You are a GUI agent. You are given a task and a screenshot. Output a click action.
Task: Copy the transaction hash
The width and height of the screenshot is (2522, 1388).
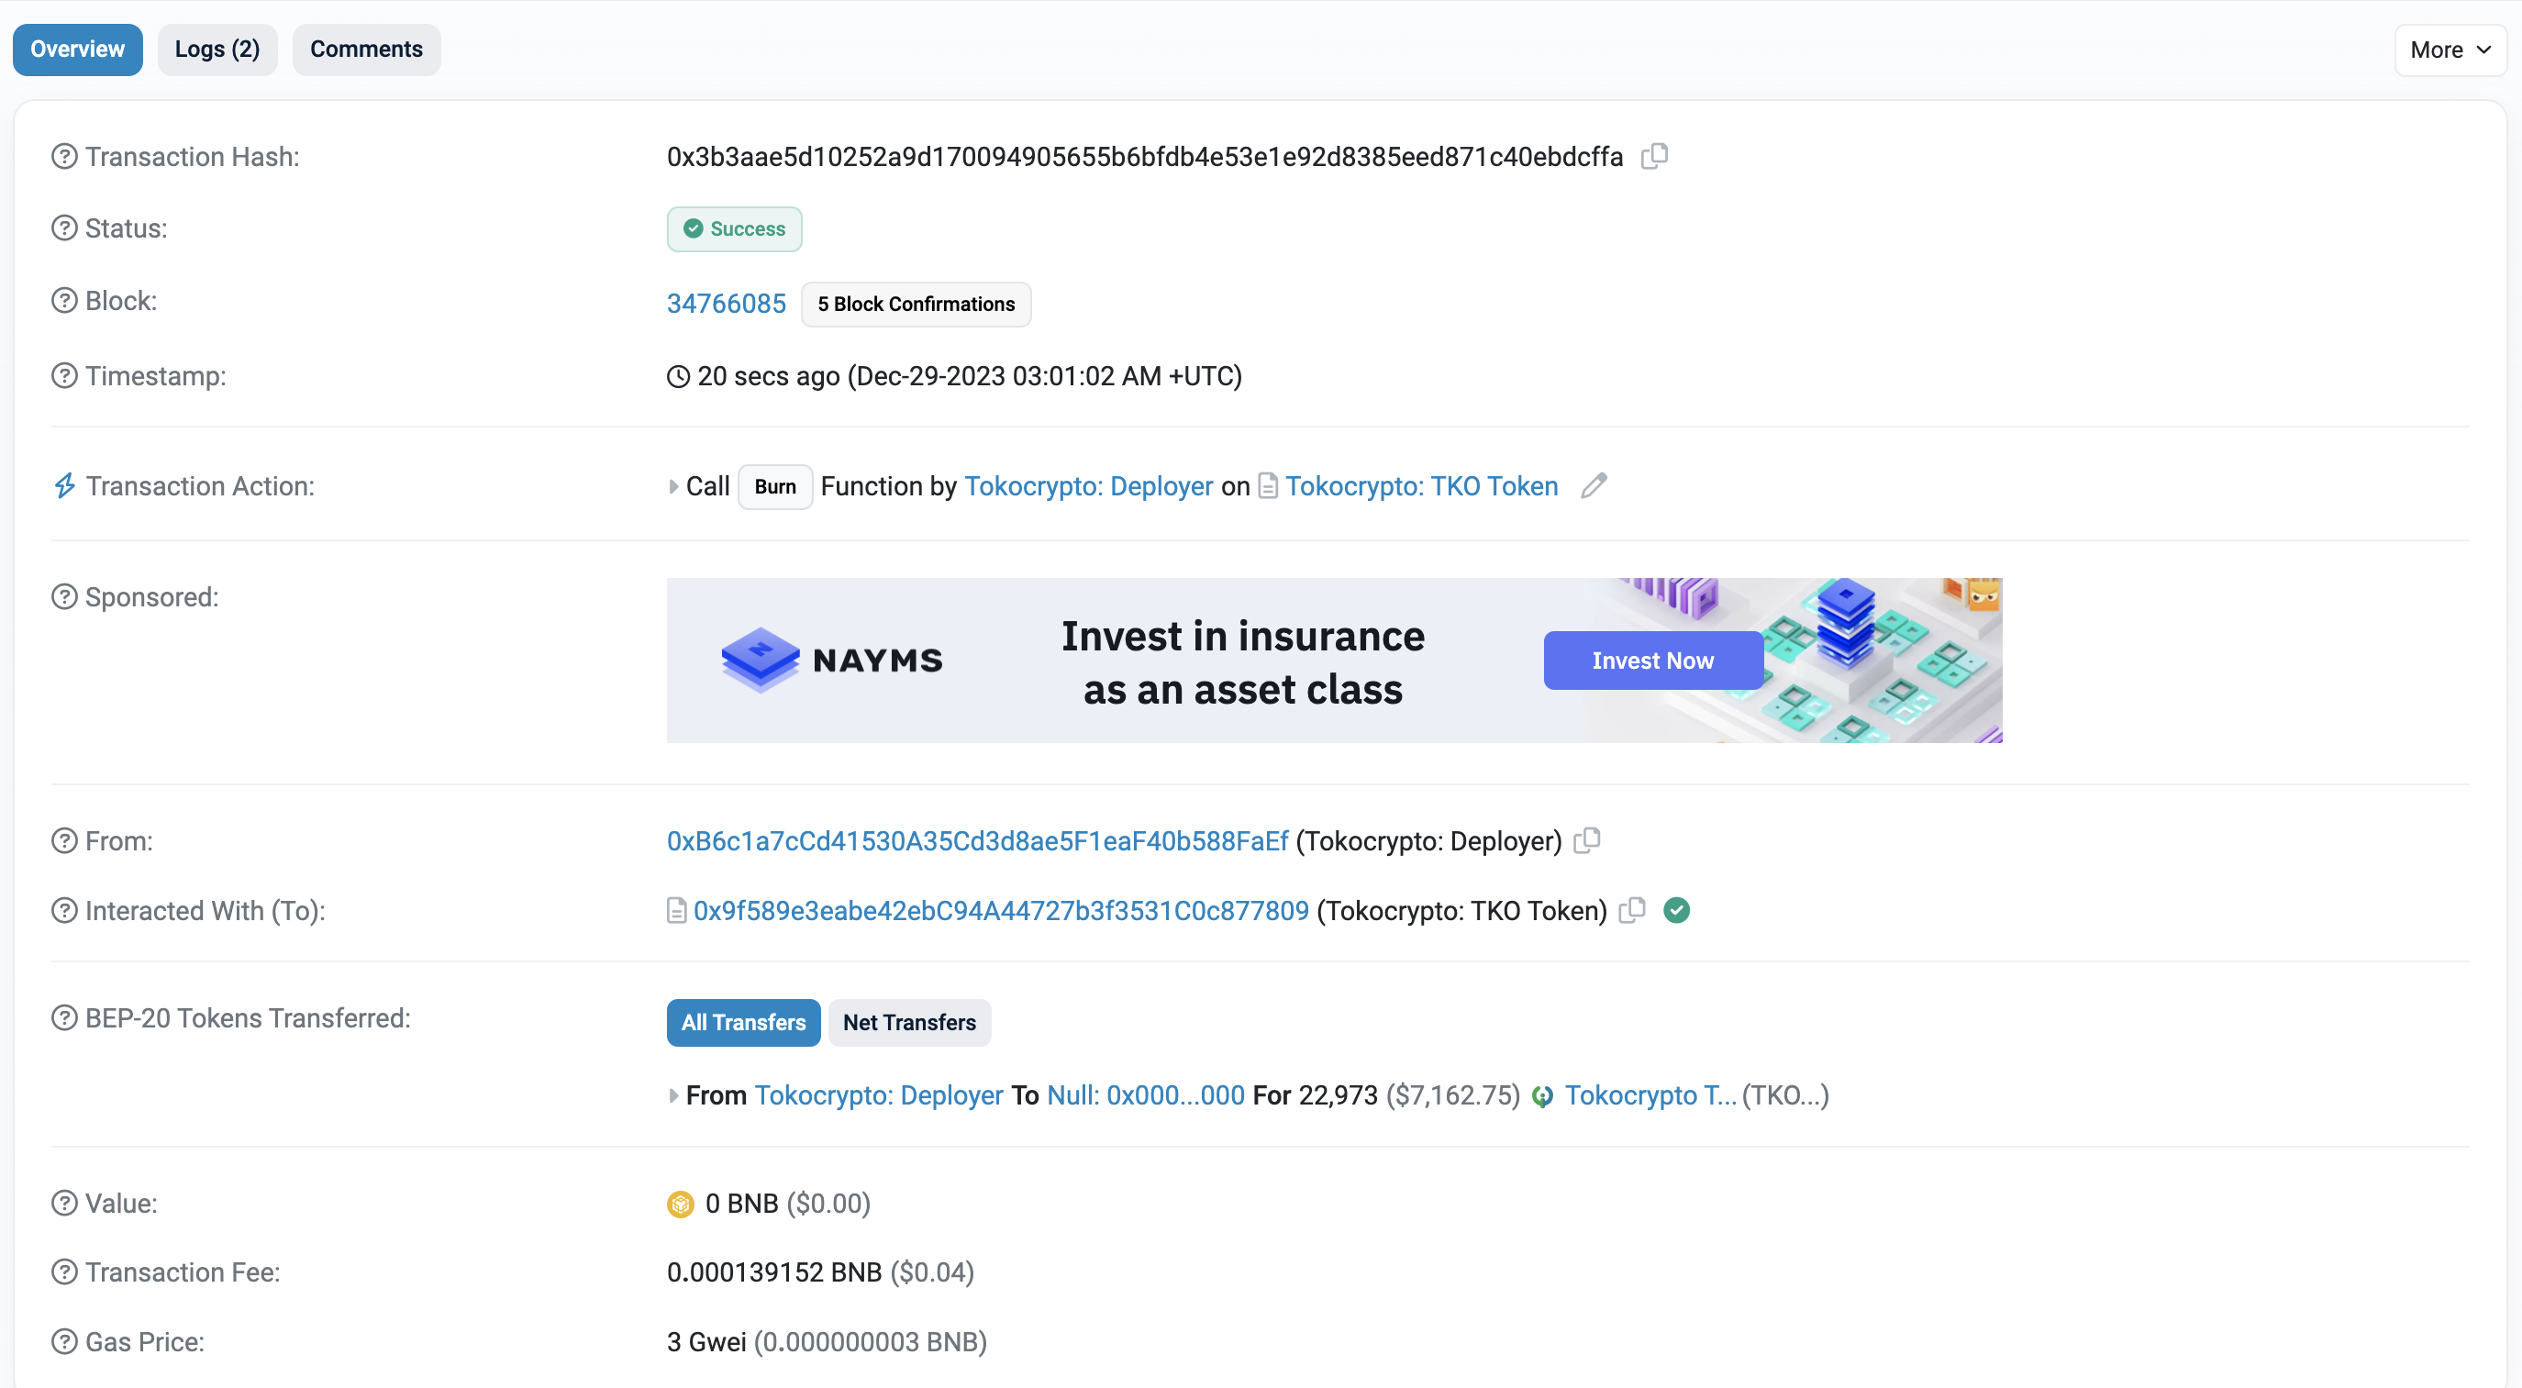pyautogui.click(x=1654, y=157)
